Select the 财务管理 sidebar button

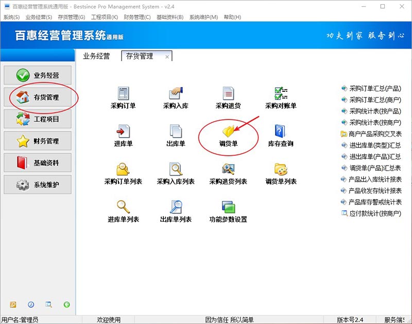(38, 141)
